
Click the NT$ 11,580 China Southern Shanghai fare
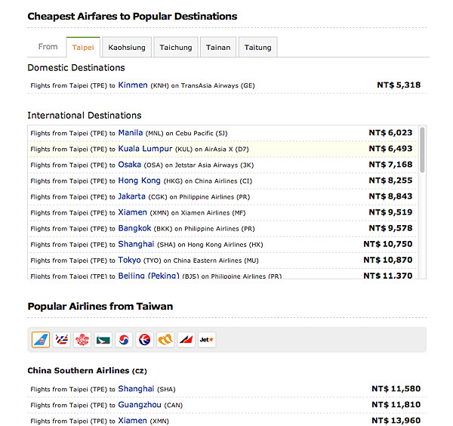click(396, 389)
